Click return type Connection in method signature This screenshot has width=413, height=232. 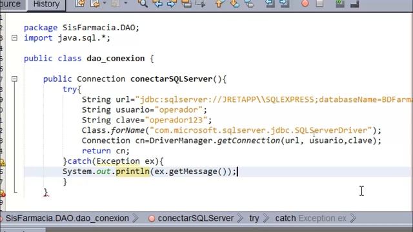pyautogui.click(x=101, y=79)
